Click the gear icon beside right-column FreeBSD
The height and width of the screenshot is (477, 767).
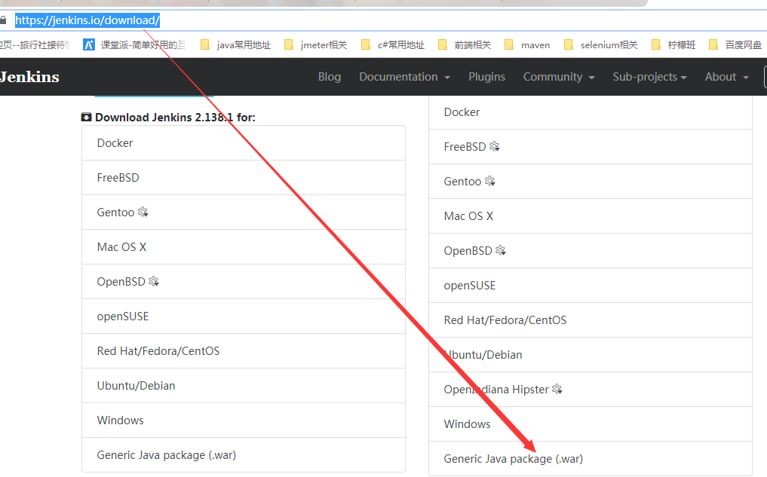coord(494,146)
